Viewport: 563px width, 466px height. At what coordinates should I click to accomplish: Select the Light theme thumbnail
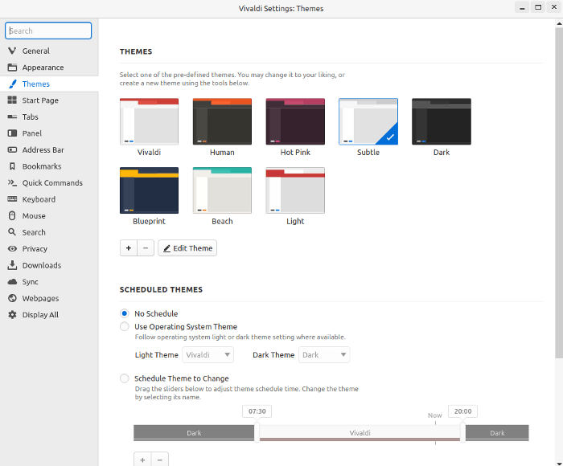coord(295,190)
